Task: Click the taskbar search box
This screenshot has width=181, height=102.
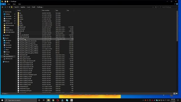Action: point(21,100)
